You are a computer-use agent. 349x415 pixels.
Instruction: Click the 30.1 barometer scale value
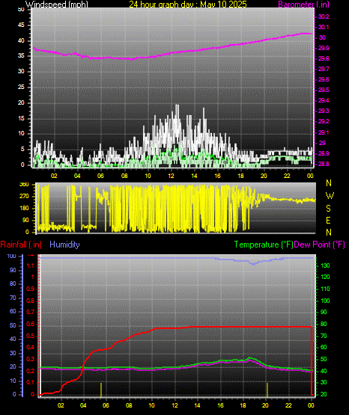click(x=324, y=27)
